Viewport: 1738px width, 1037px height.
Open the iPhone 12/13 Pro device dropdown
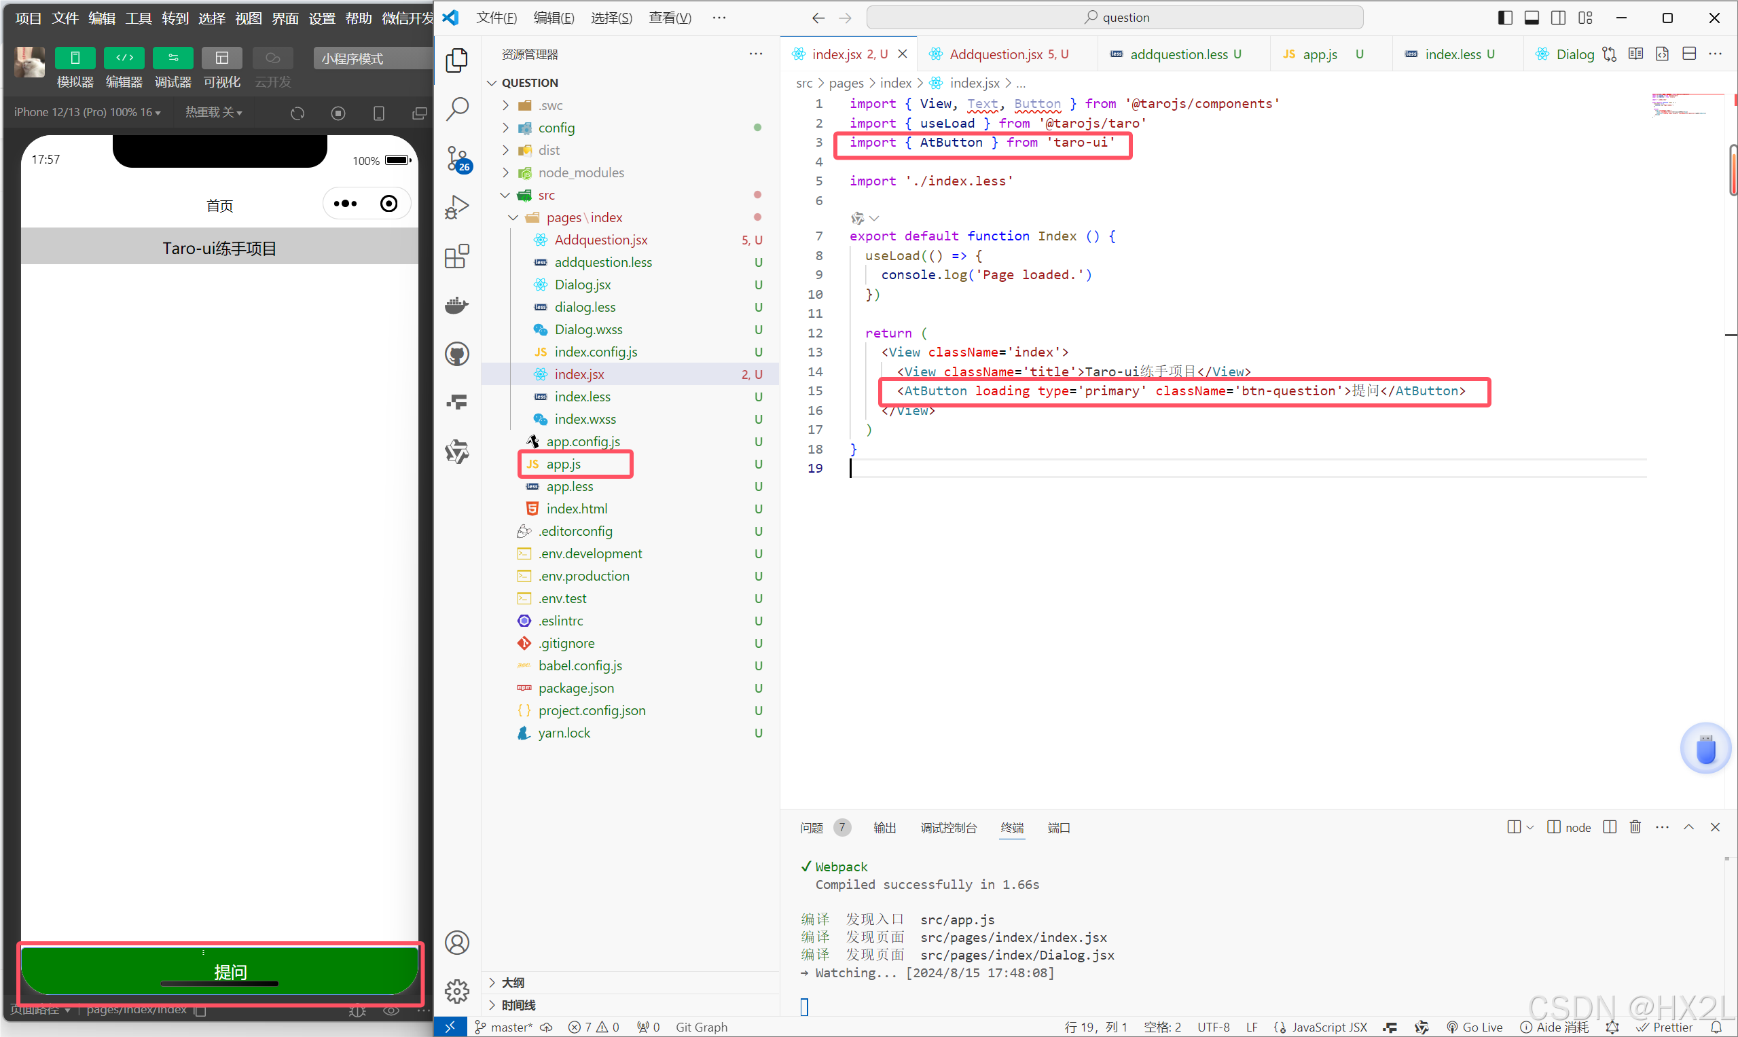[88, 113]
